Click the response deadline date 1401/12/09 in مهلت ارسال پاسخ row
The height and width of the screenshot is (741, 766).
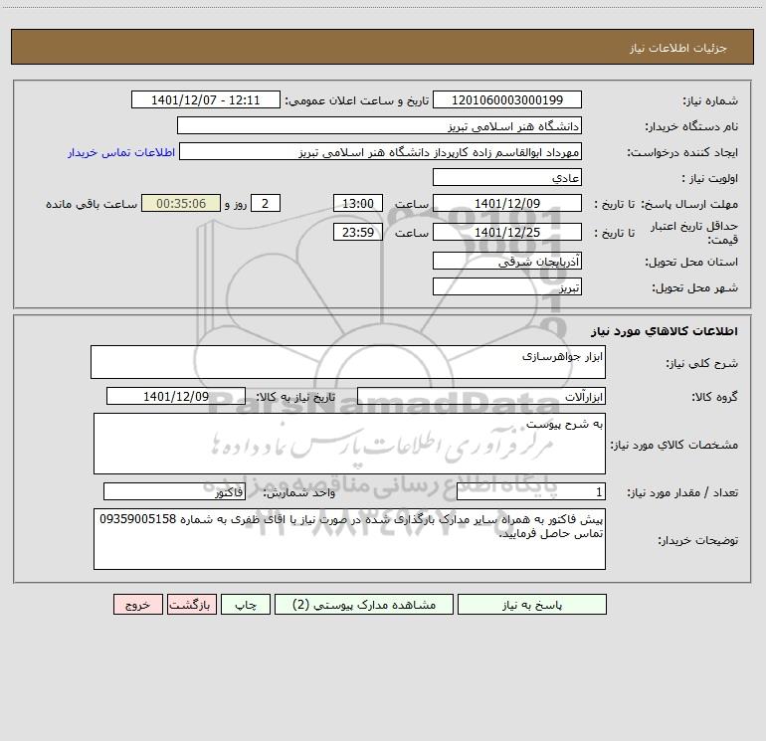[507, 203]
